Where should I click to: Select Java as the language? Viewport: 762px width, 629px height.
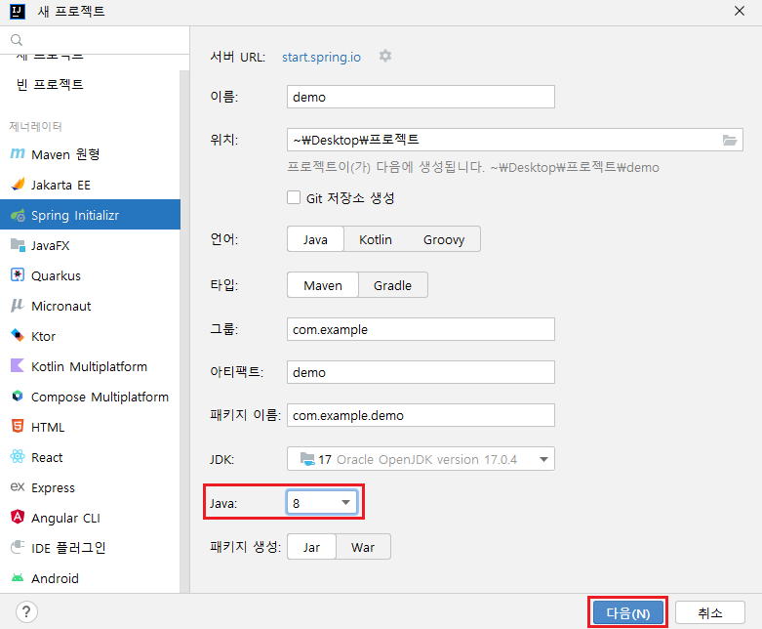315,239
